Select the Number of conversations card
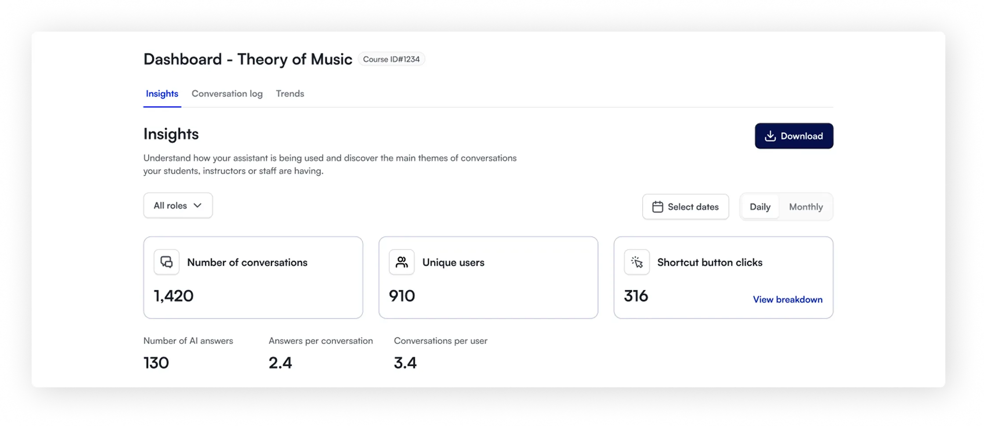The height and width of the screenshot is (426, 984). click(253, 278)
